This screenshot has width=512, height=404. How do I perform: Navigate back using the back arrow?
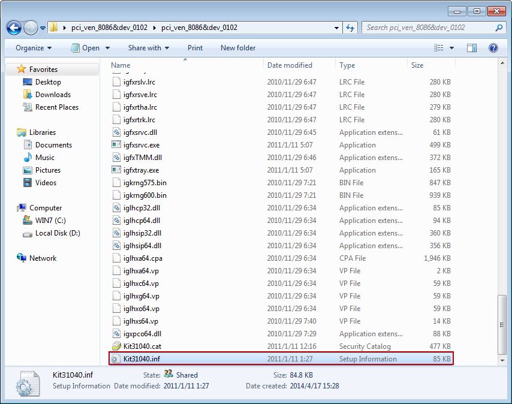click(13, 28)
